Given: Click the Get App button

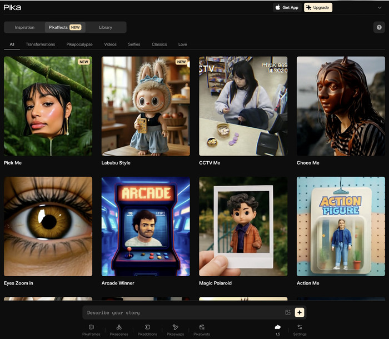Looking at the screenshot, I should [287, 8].
